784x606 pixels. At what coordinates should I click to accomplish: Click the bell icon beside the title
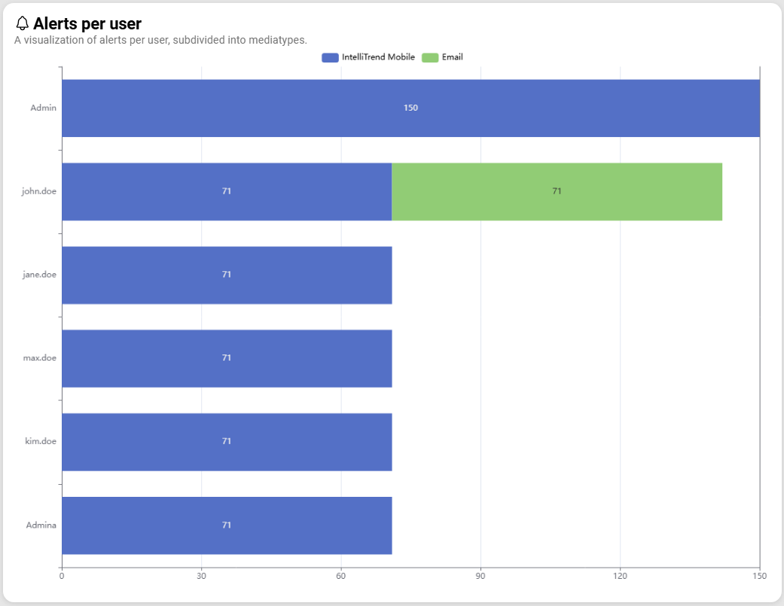(x=23, y=23)
